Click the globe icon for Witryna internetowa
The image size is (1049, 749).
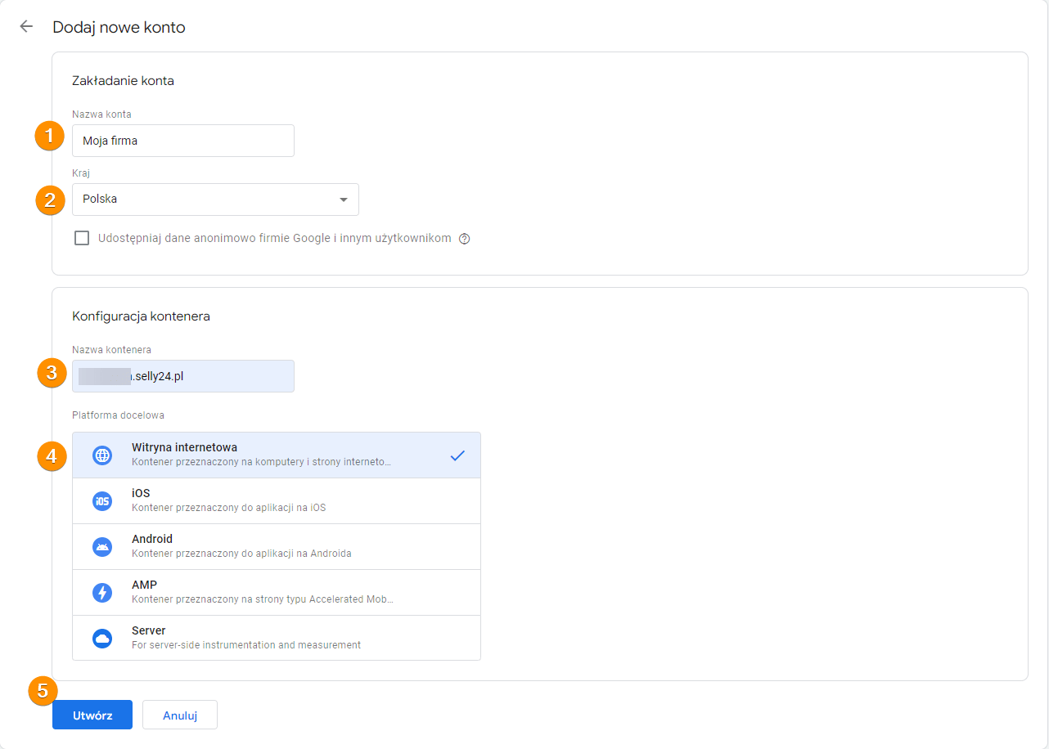click(102, 455)
